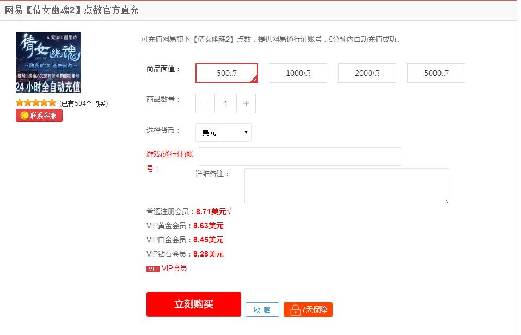Click the 普通注册会员 price 8.71美元
Image resolution: width=521 pixels, height=335 pixels.
[x=211, y=211]
